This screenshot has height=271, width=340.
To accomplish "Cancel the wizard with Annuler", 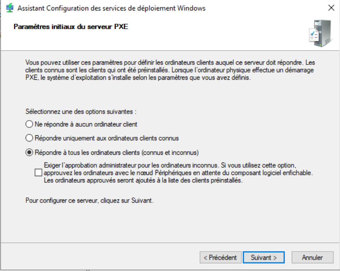I will pos(312,257).
